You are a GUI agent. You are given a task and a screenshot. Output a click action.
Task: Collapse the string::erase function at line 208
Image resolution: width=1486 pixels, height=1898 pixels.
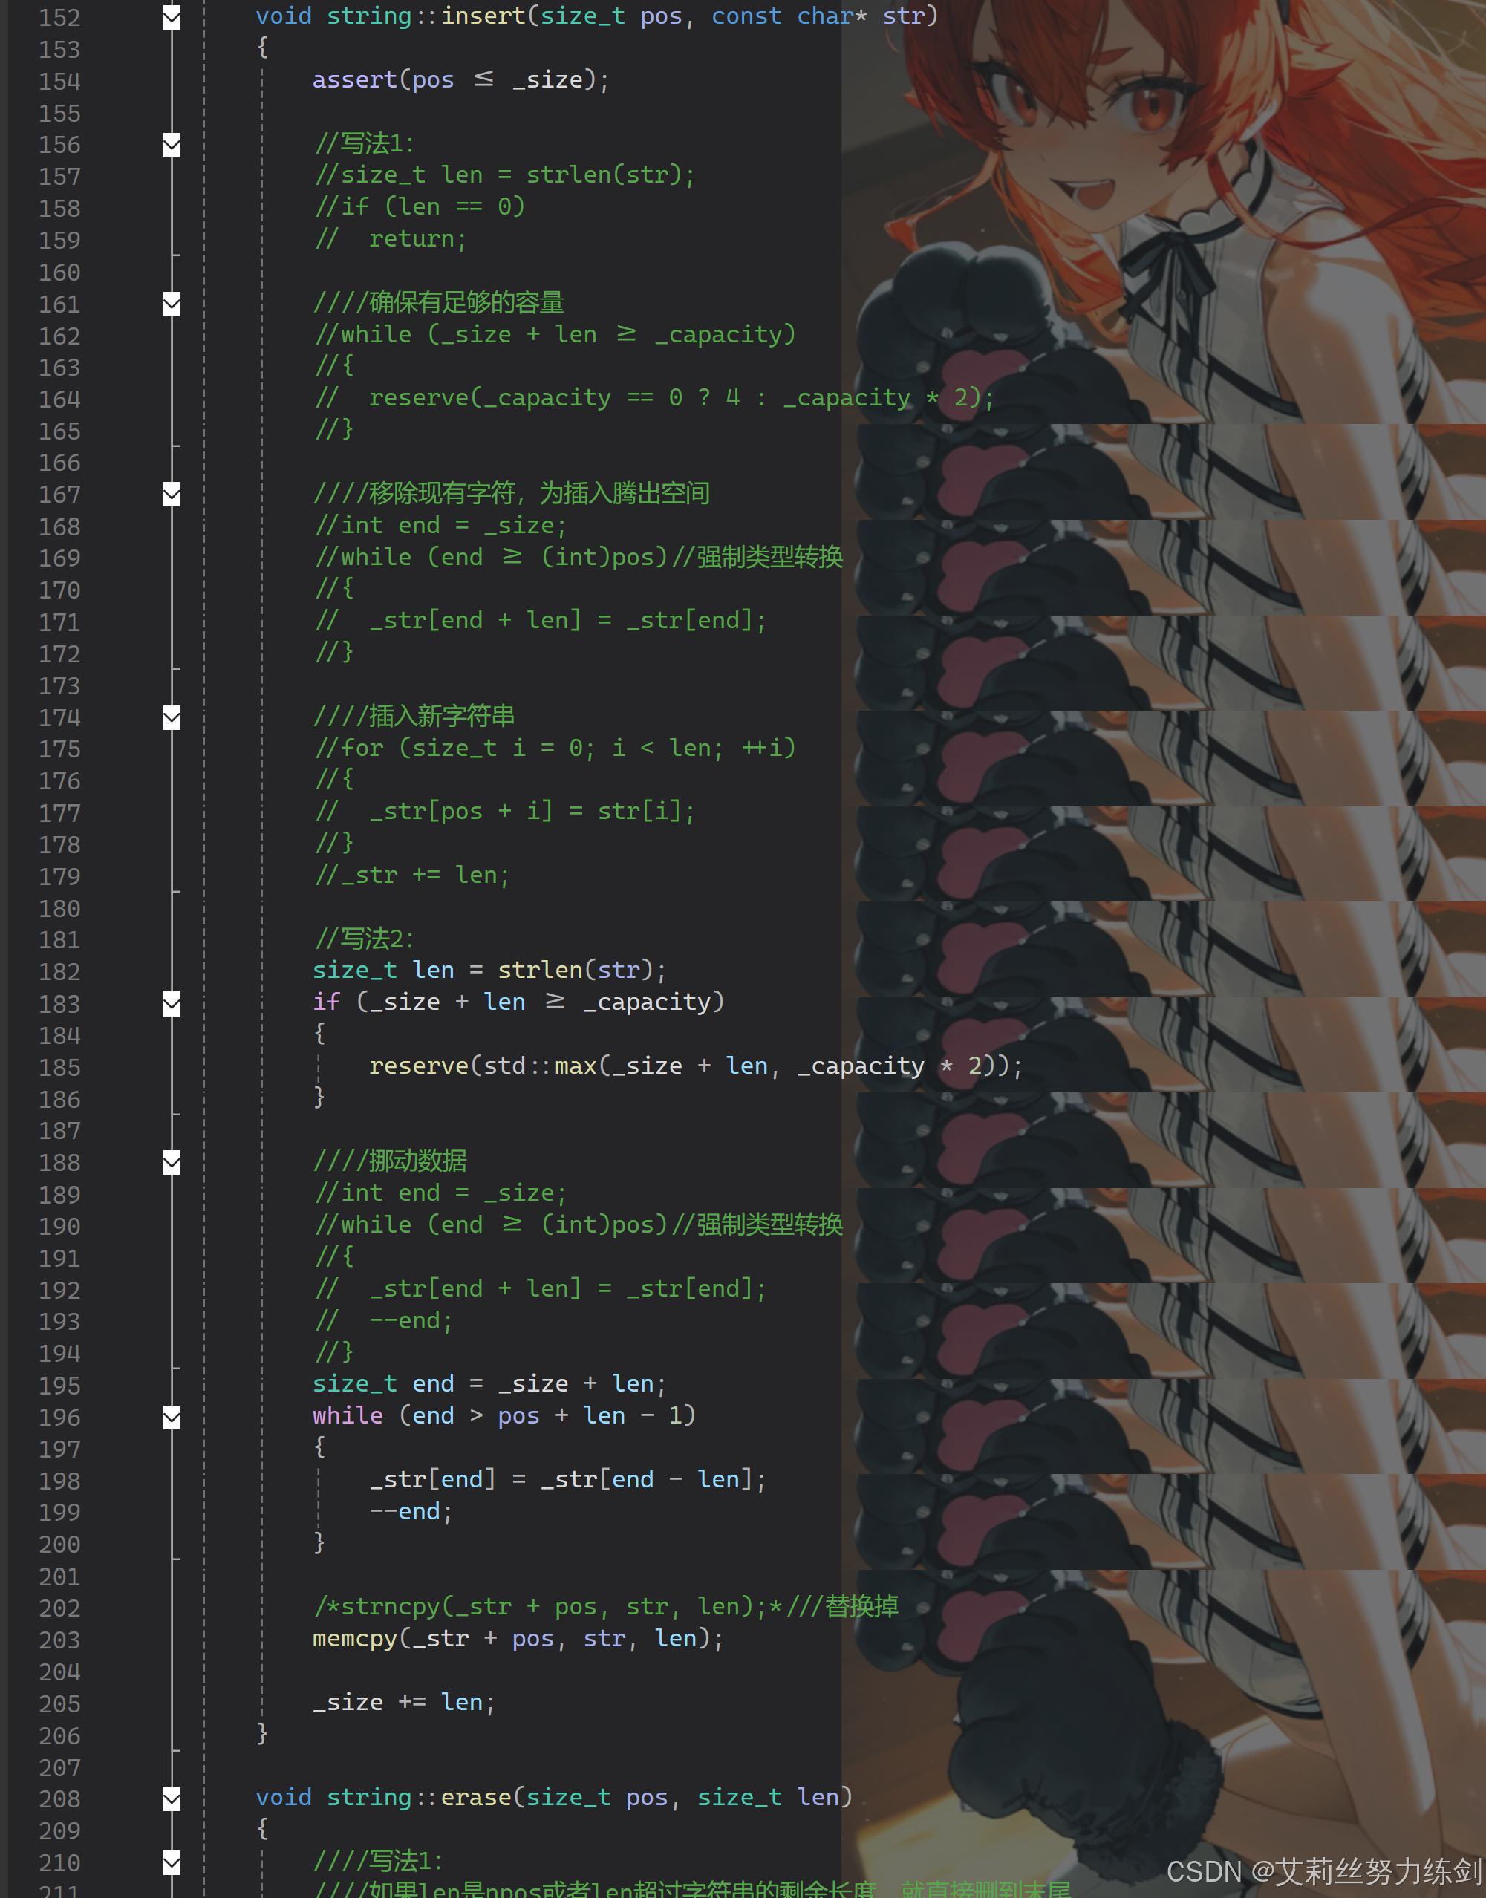[x=172, y=1798]
